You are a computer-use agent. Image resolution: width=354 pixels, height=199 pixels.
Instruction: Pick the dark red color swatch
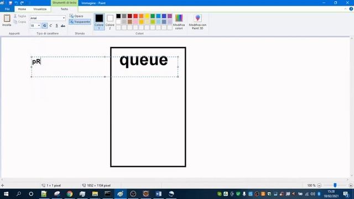pos(130,16)
